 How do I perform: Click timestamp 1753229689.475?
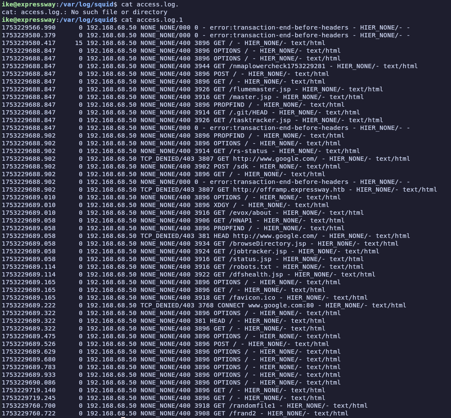pyautogui.click(x=29, y=336)
